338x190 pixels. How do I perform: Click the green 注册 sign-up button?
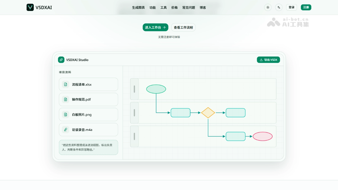point(306,7)
